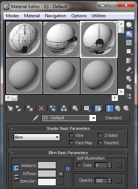Enable the 2-Sided checkbox
The image size is (138, 189).
coord(100,135)
